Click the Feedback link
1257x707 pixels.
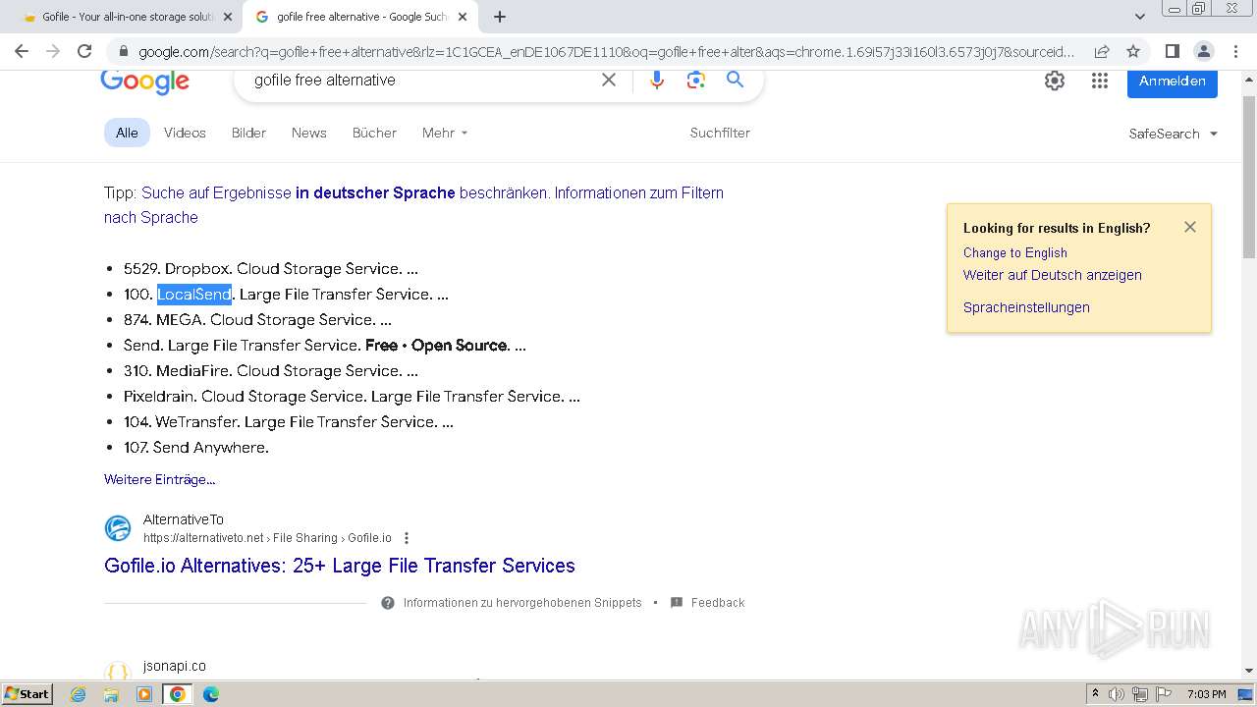718,603
